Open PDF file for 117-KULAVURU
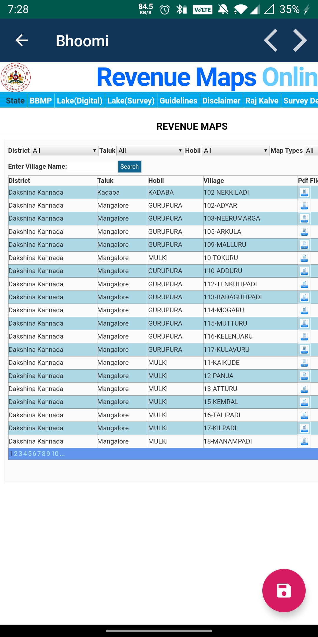 (304, 350)
